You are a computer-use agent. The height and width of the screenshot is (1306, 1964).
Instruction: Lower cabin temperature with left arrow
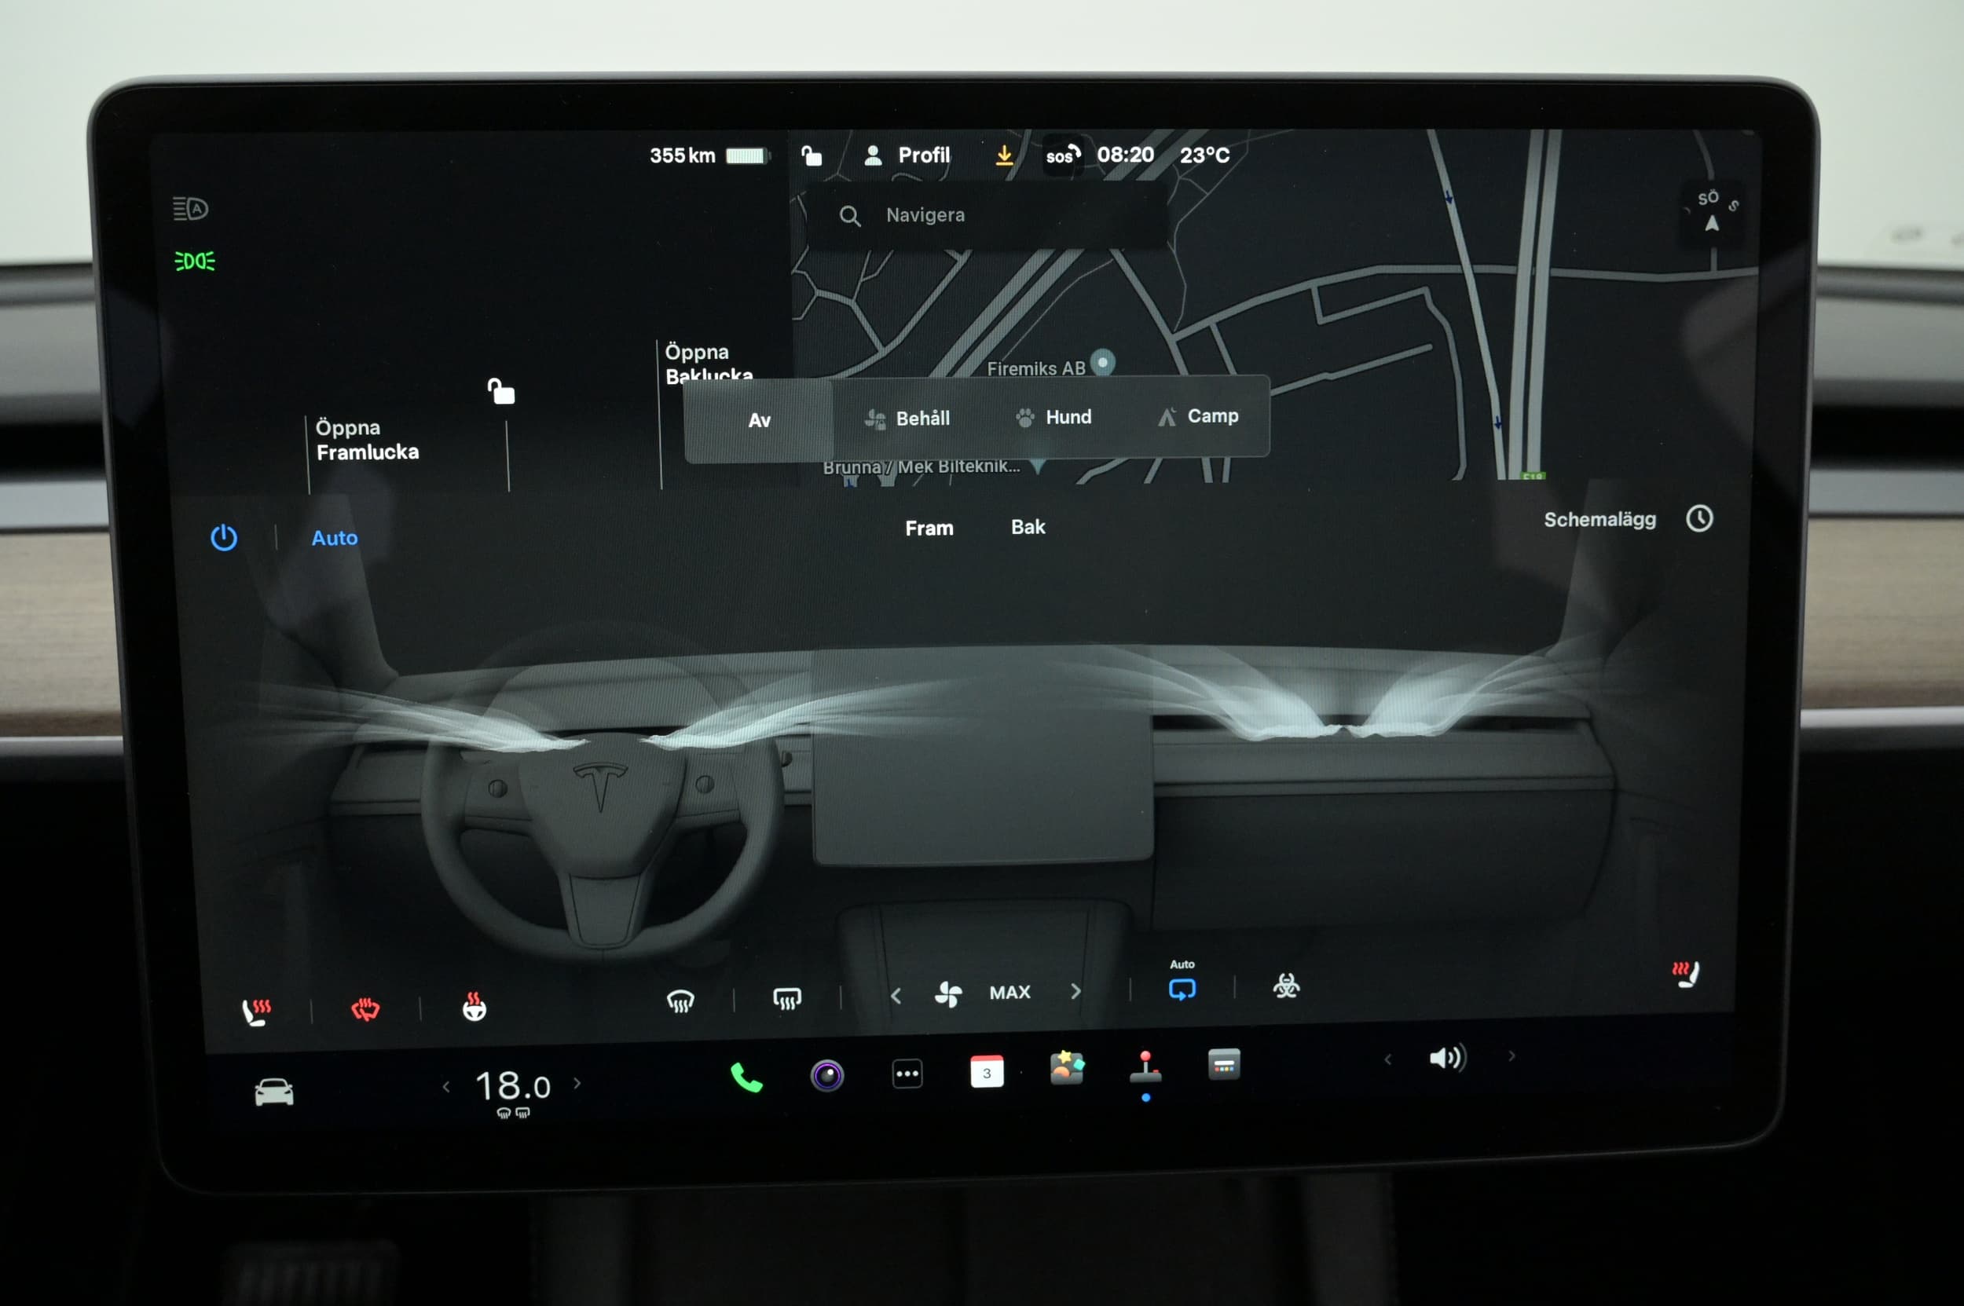445,1087
